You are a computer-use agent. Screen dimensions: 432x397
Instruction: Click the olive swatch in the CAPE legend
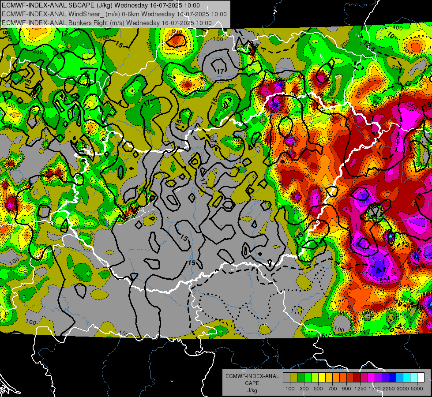coord(294,377)
